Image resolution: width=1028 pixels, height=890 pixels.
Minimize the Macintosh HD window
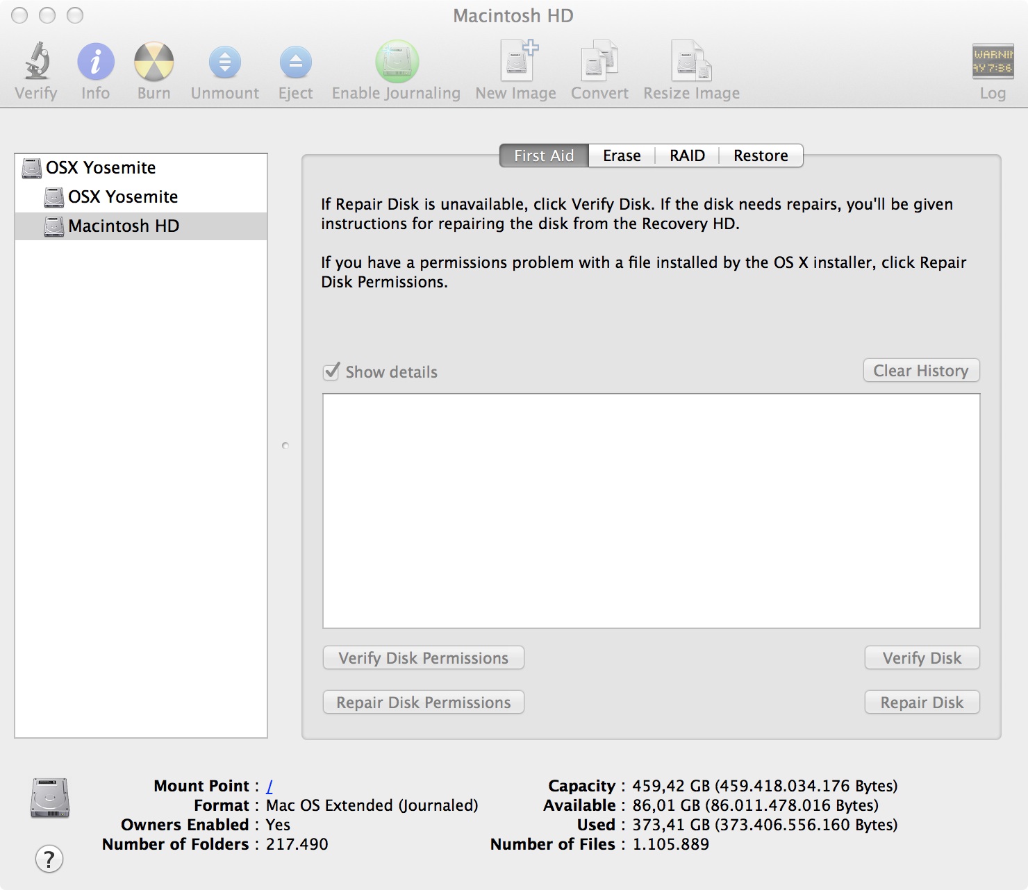pos(47,15)
